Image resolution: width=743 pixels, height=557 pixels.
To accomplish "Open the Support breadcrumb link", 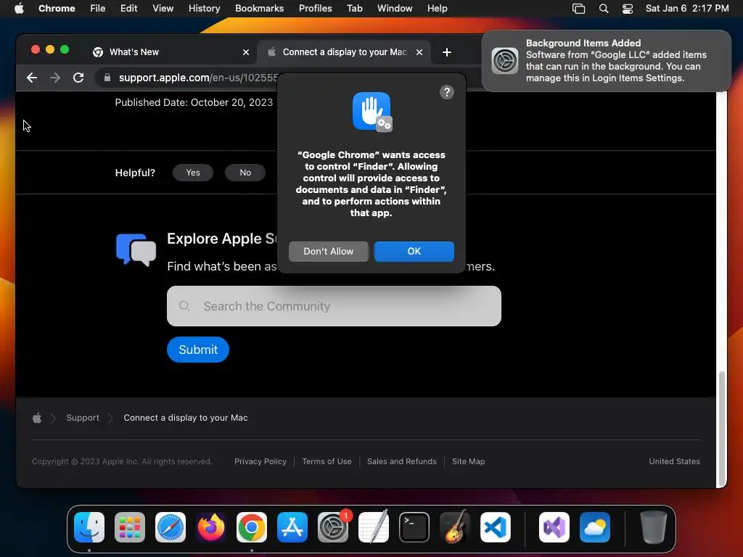I will point(83,418).
